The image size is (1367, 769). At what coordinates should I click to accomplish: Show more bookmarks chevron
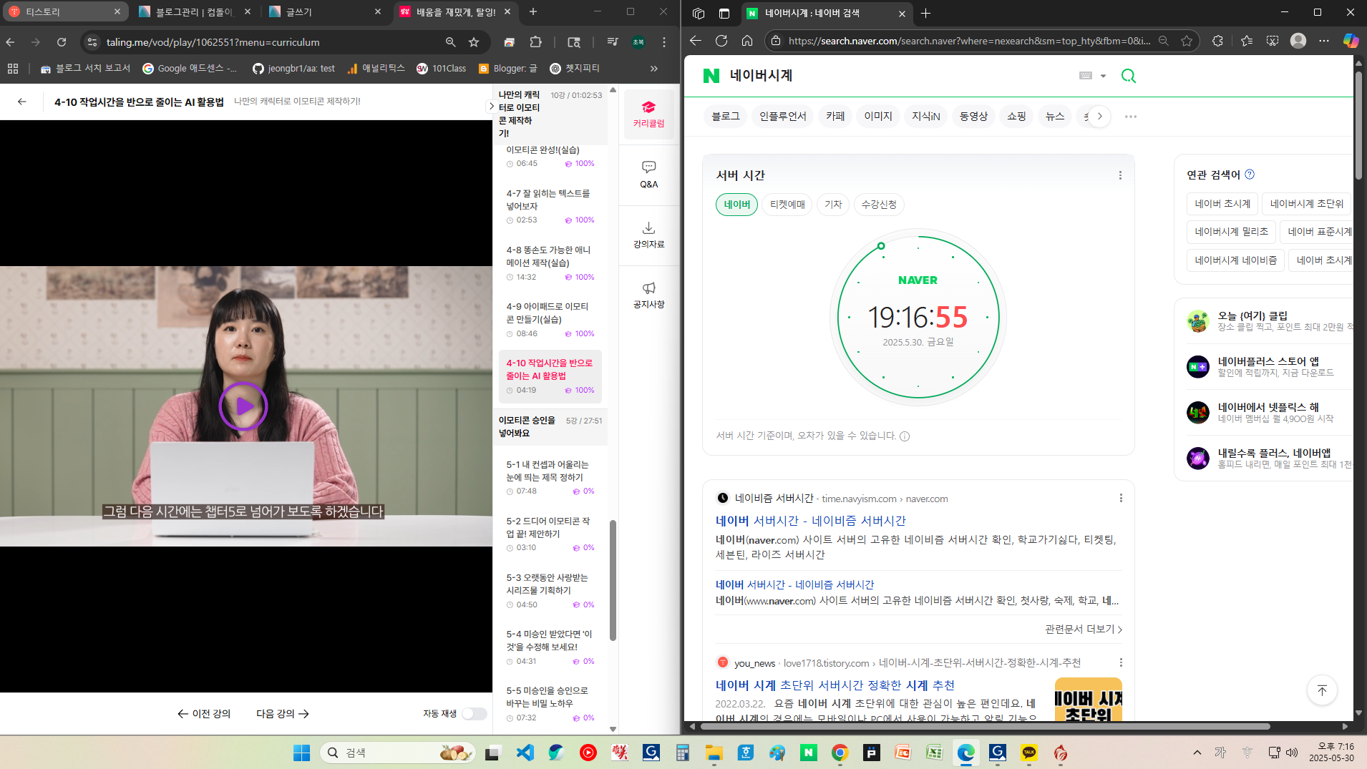(653, 68)
